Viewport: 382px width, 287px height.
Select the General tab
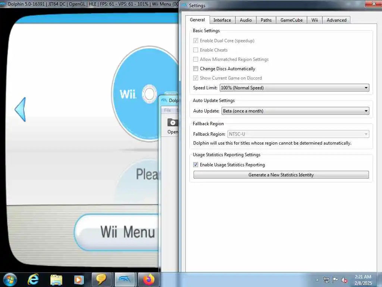197,20
